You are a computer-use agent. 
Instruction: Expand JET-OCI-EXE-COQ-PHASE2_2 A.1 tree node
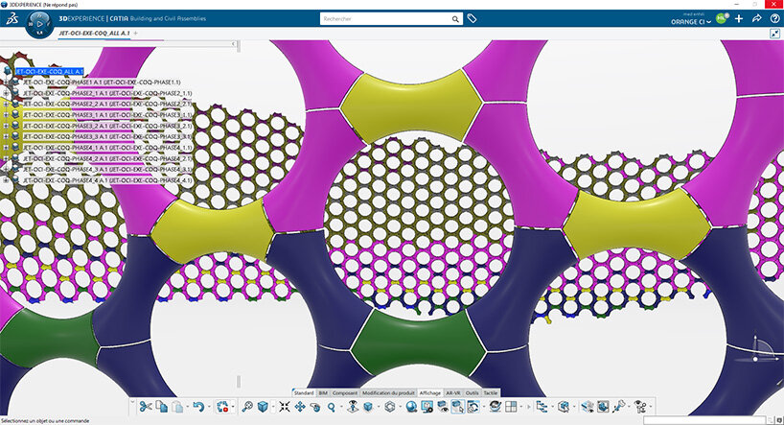(x=7, y=105)
